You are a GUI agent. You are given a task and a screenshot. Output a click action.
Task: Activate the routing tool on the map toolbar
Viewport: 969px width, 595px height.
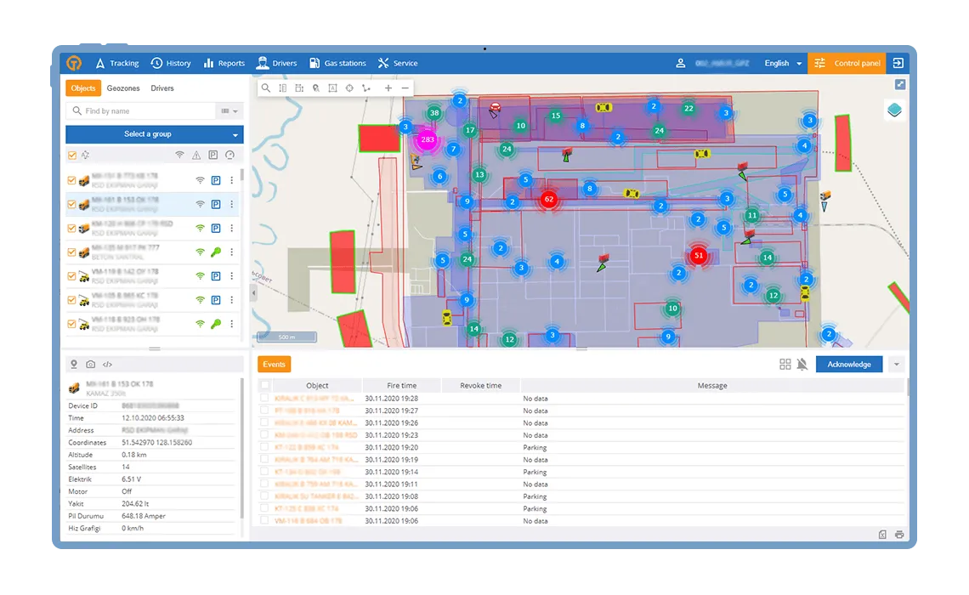click(x=366, y=88)
